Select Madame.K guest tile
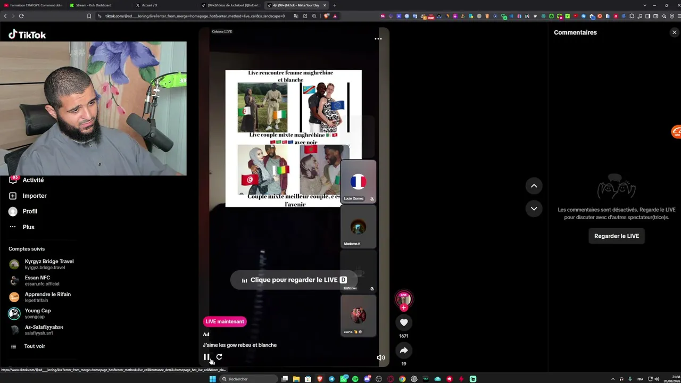 [x=358, y=227]
